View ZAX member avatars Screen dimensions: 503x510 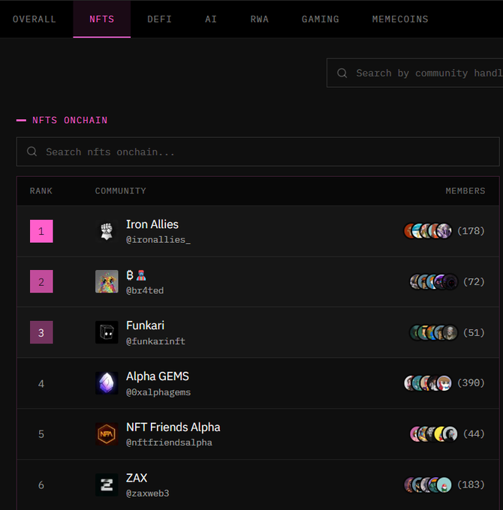(x=428, y=484)
